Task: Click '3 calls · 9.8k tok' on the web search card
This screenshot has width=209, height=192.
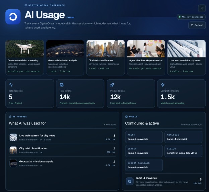Action: [181, 71]
